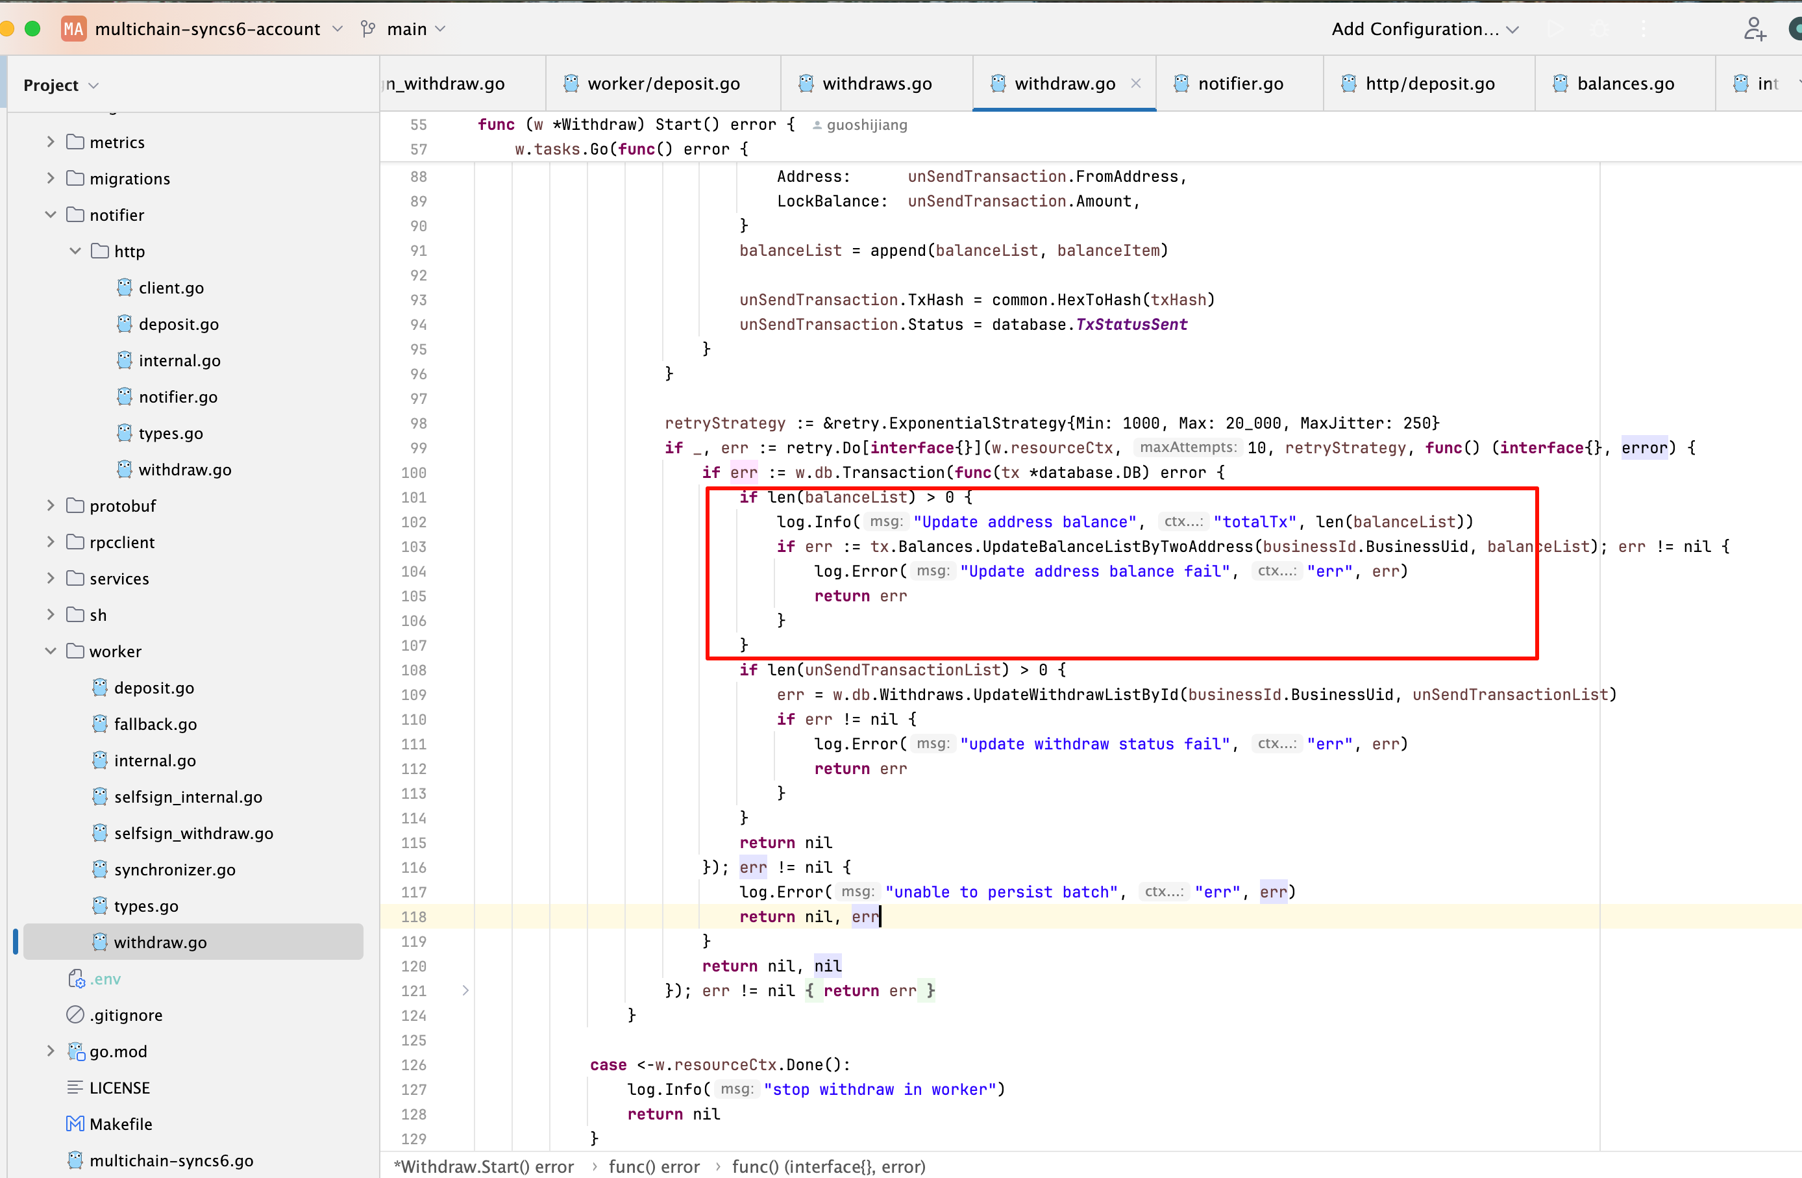The height and width of the screenshot is (1178, 1802).
Task: Collapse the worker folder
Action: [51, 651]
